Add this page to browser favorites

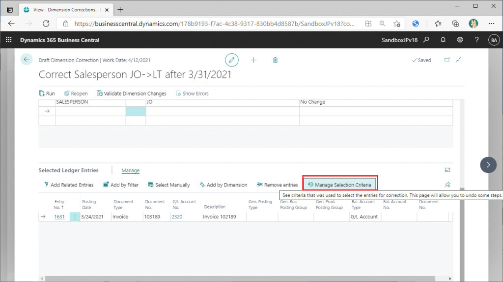(397, 23)
